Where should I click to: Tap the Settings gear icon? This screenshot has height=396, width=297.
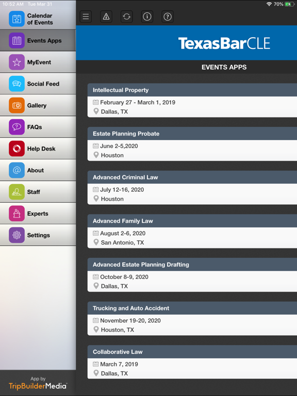point(16,235)
